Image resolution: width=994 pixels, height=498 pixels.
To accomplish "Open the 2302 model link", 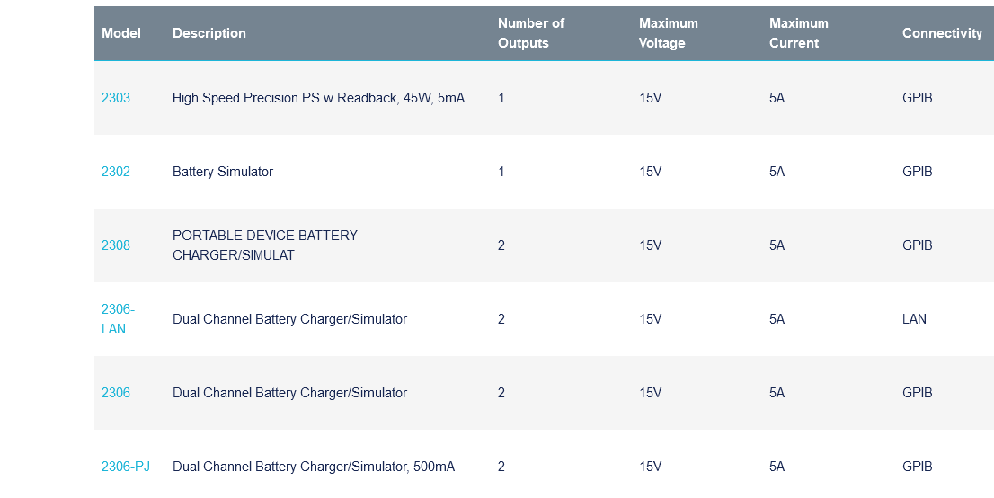I will (115, 172).
